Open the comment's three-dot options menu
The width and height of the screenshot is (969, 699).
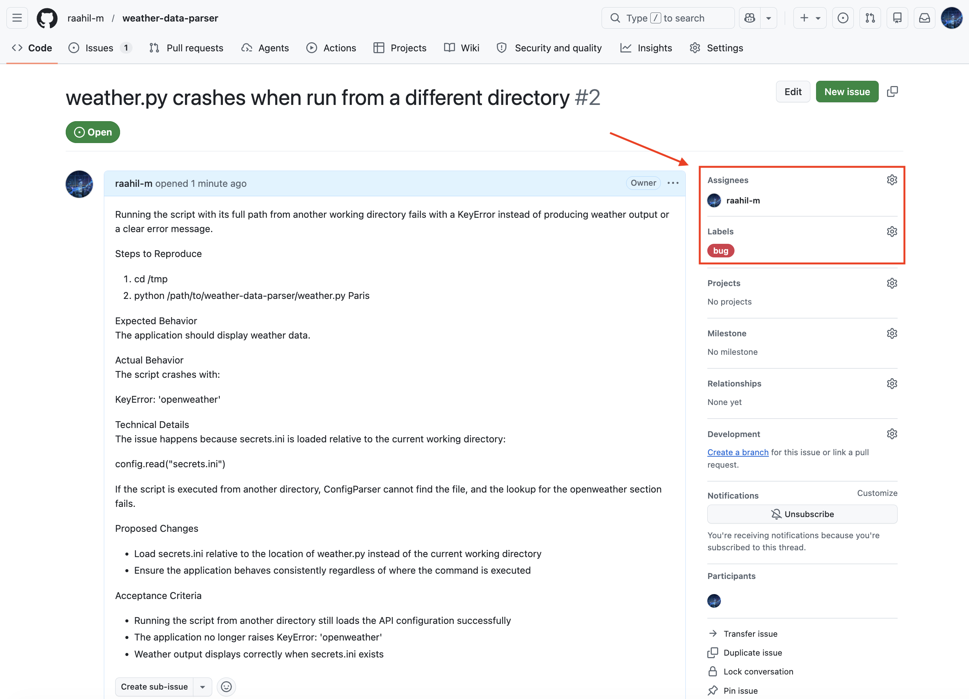tap(673, 183)
